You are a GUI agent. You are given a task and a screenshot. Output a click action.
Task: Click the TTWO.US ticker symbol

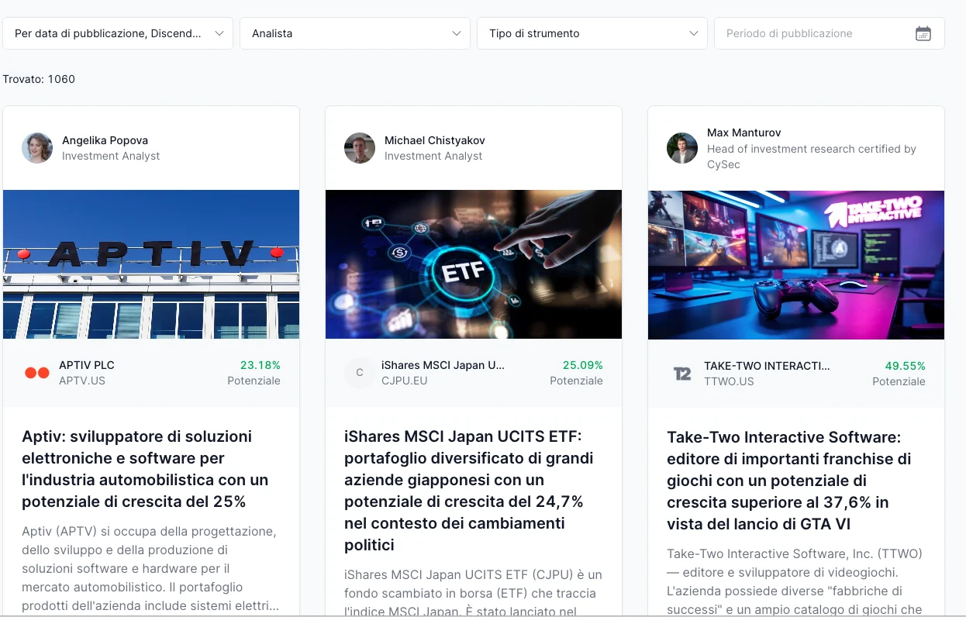point(729,381)
